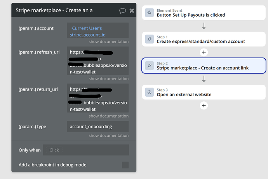Click the (param.) account label
Screen dimensions: 268x179
36,28
